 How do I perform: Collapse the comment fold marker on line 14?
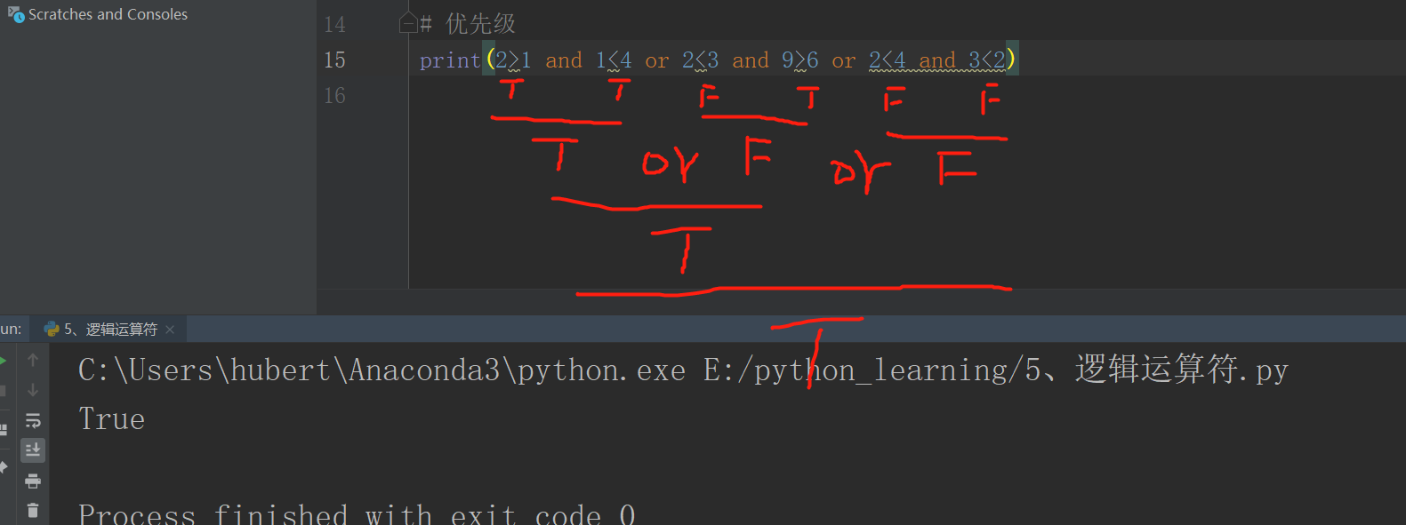[x=408, y=23]
